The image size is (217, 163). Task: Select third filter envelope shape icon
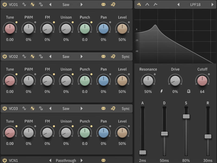click(155, 4)
